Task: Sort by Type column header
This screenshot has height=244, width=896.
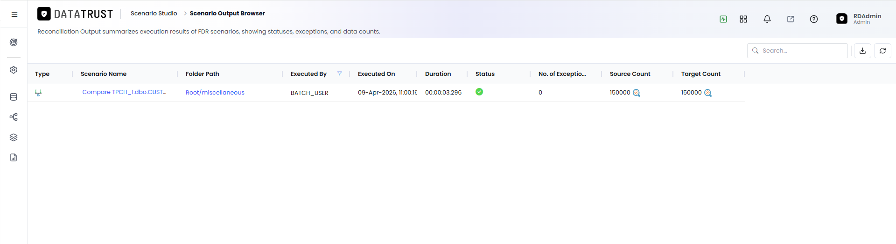Action: point(42,74)
